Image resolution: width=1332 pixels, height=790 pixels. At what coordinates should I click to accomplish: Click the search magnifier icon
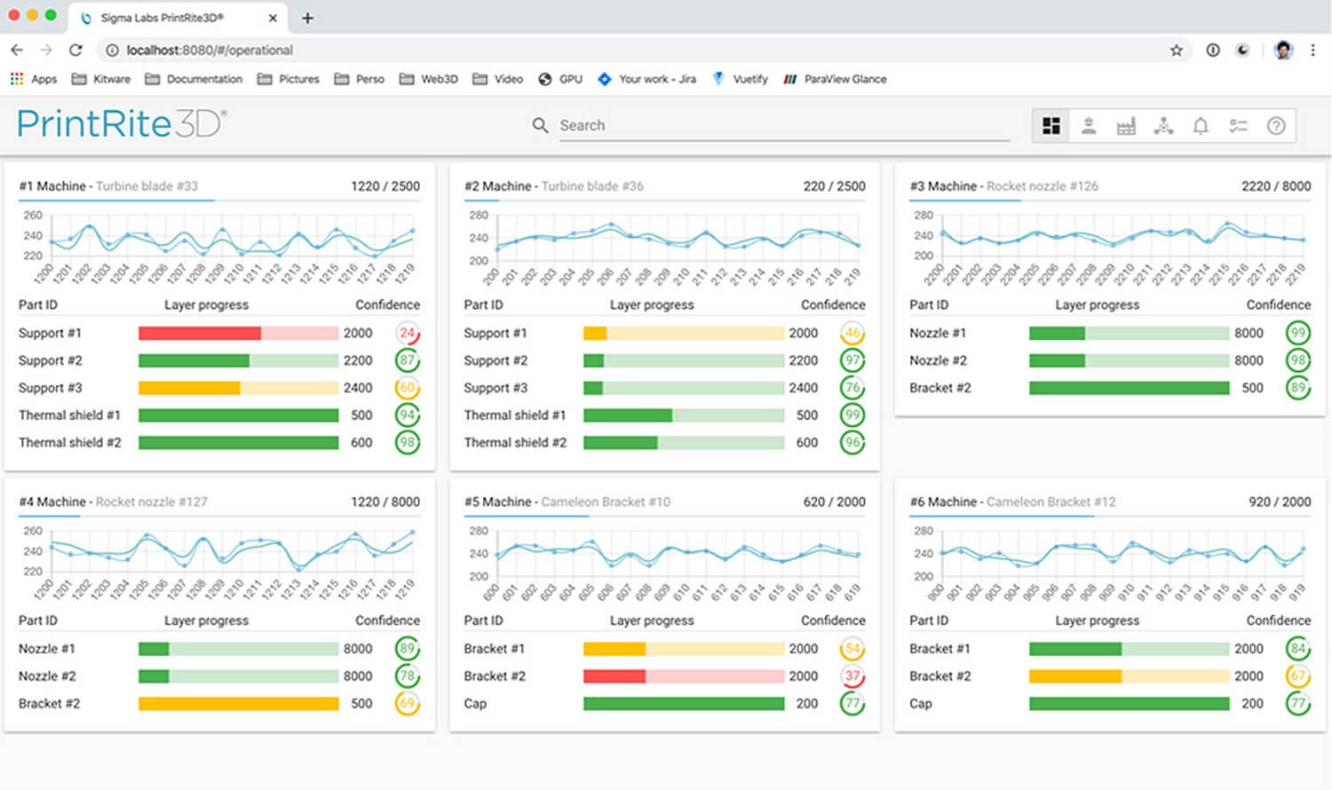[540, 126]
